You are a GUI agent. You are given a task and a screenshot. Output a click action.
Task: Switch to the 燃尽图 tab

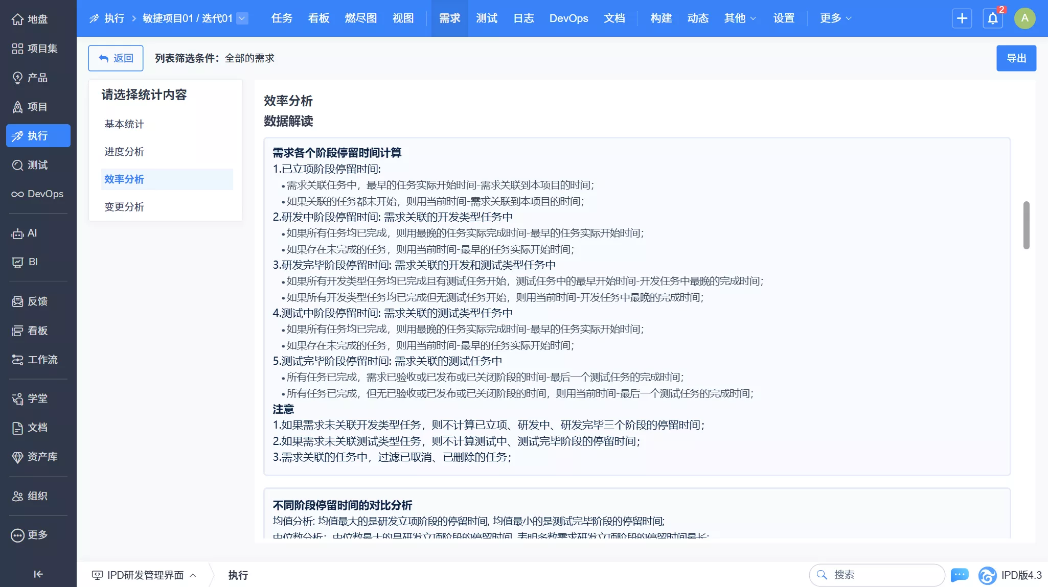(x=360, y=18)
